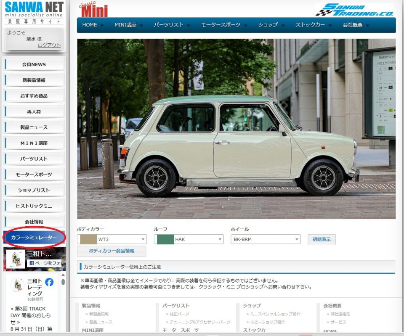The height and width of the screenshot is (336, 404).
Task: Click the 初期表示 reset button
Action: [322, 239]
